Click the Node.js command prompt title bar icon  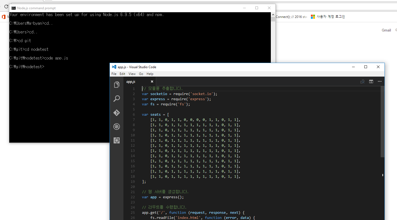(13, 8)
